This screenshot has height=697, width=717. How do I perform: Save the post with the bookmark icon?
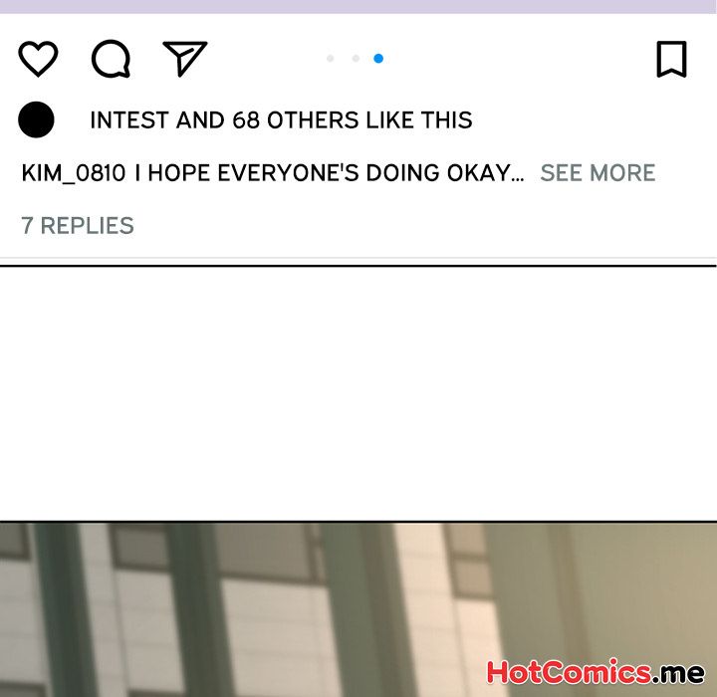coord(672,59)
